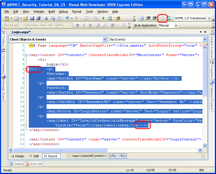Click the vertical scrollbar down arrow
This screenshot has height=174, width=216.
(x=205, y=145)
